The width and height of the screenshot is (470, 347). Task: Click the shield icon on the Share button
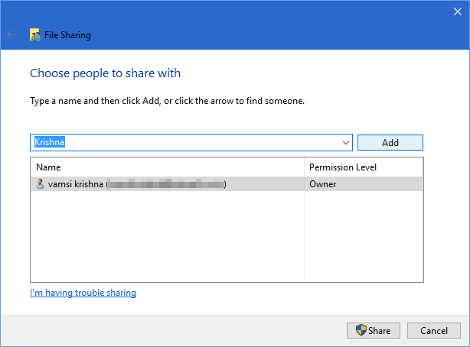[361, 331]
